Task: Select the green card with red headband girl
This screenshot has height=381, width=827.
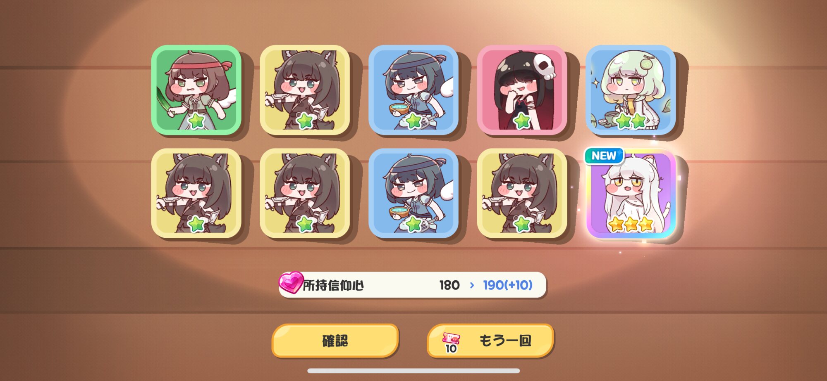Action: pos(196,90)
